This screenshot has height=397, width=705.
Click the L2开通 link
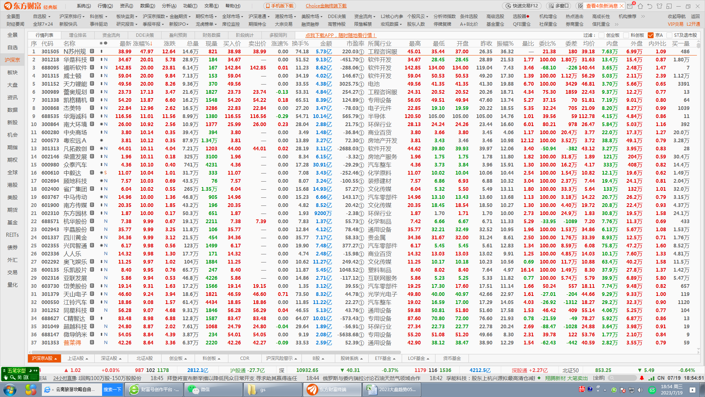[693, 24]
